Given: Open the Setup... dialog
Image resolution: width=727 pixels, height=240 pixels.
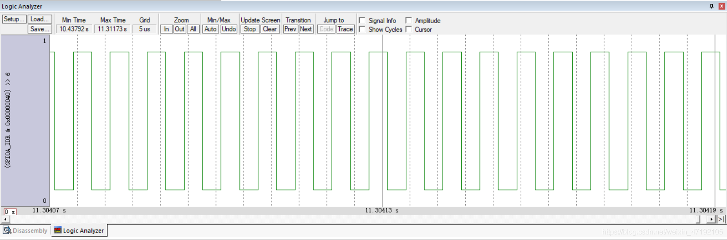Looking at the screenshot, I should click(14, 19).
